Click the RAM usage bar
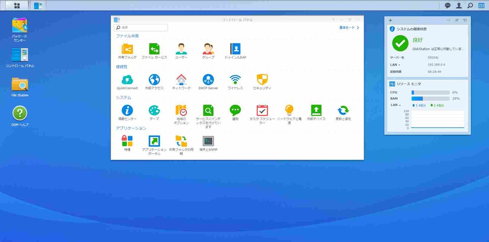 pyautogui.click(x=430, y=99)
